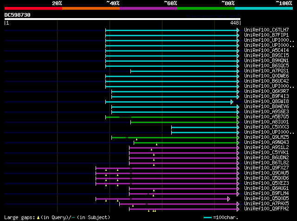Click the purple alignment bar of UniRef100_Q5Q0D5
Screen dimensions: 297x221
(x=162, y=199)
